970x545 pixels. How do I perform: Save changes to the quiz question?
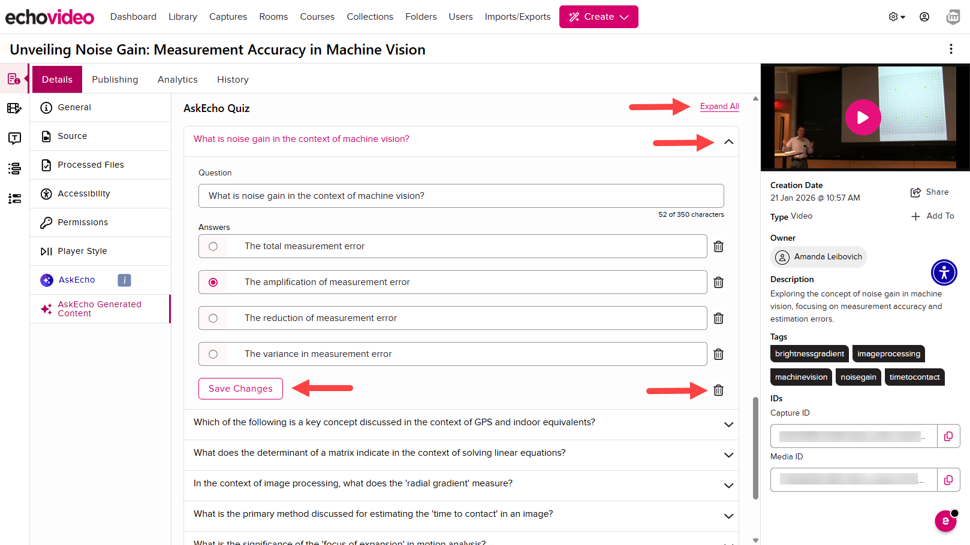pyautogui.click(x=240, y=389)
